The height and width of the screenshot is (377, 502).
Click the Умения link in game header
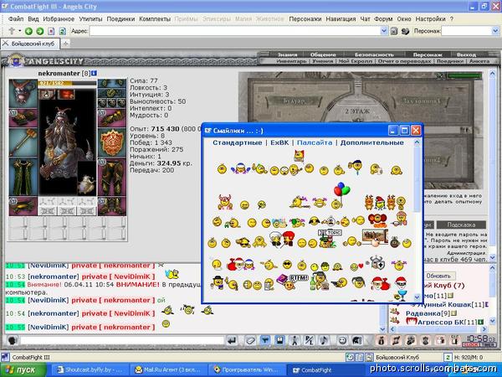322,61
